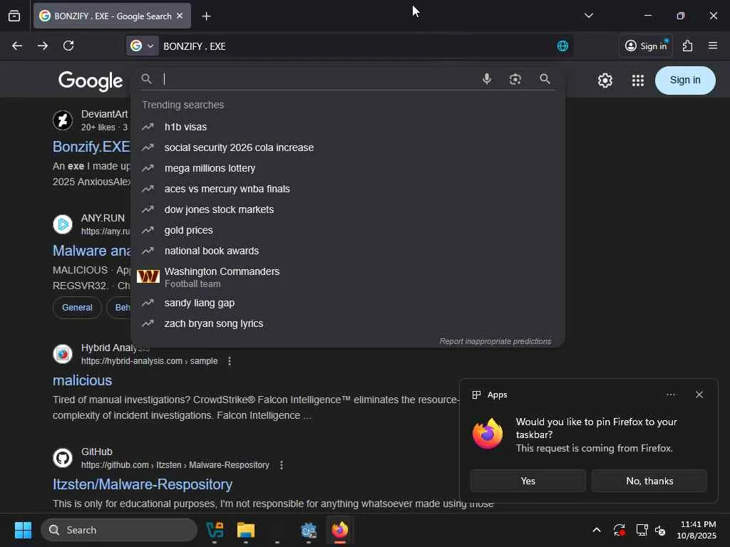Expand the list all tabs chevron

[588, 16]
